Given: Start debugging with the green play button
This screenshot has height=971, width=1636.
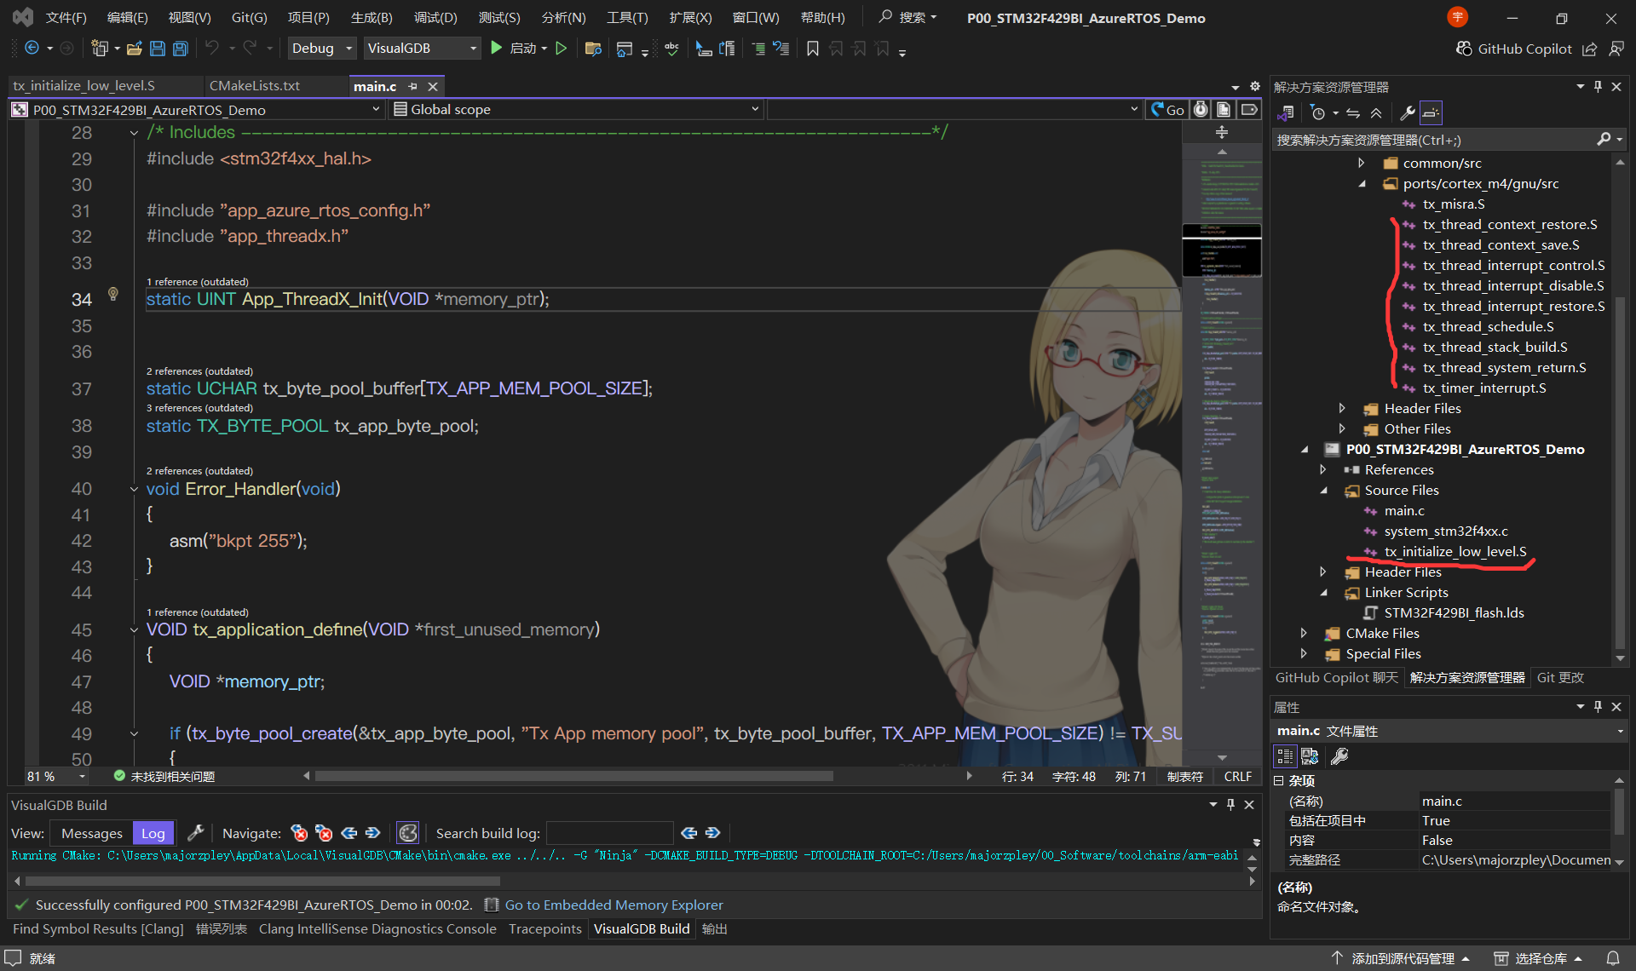Looking at the screenshot, I should (x=497, y=49).
